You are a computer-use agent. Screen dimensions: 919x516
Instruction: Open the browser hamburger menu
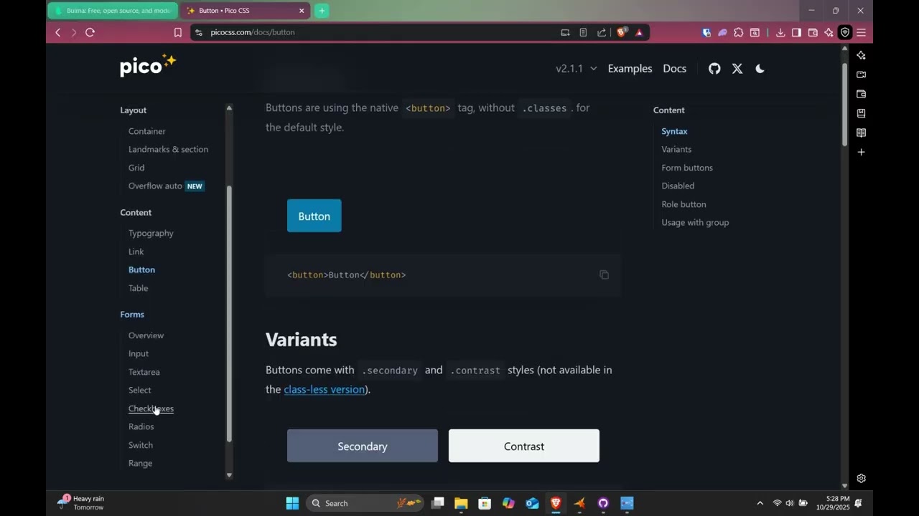point(861,32)
